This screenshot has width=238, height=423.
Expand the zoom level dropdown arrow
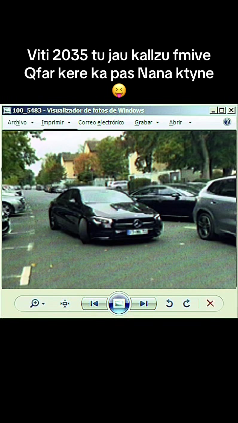[43, 304]
